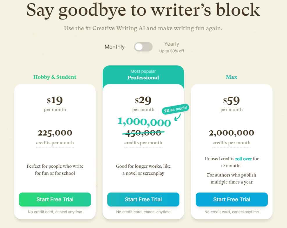Open credits per month tooltip on Hobby plan
Image resolution: width=287 pixels, height=228 pixels.
point(55,142)
